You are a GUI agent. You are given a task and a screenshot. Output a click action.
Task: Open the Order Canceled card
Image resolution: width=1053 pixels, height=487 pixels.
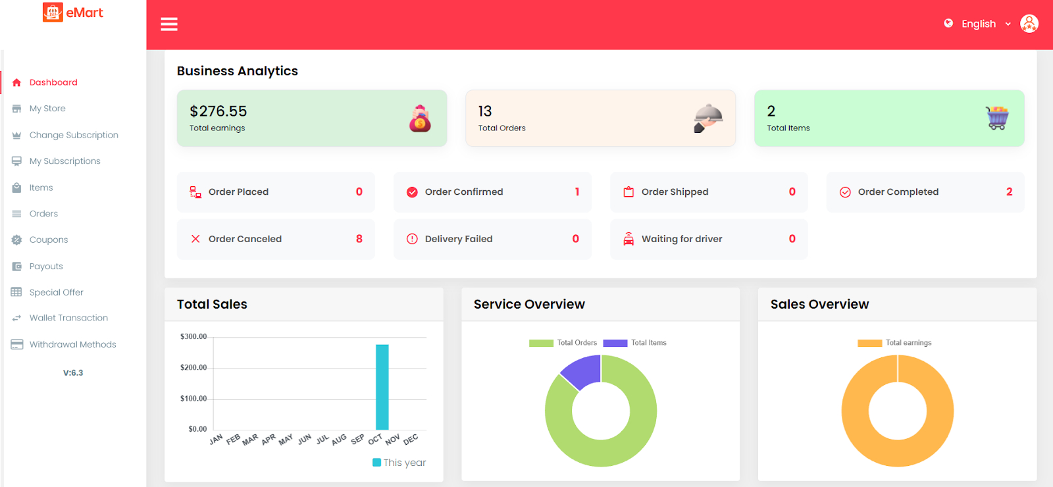coord(276,239)
